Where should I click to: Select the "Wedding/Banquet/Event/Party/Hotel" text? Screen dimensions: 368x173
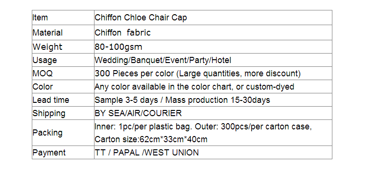tap(163, 60)
